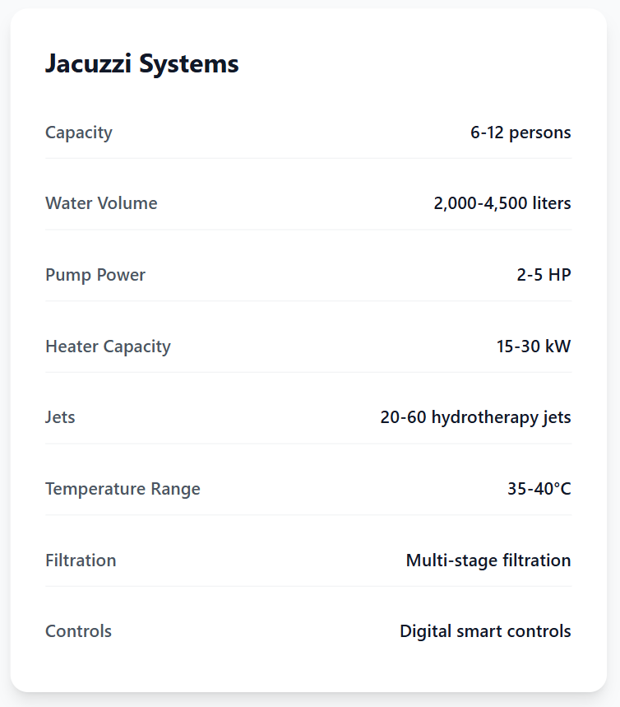Select the Controls label
The height and width of the screenshot is (707, 620).
tap(78, 631)
